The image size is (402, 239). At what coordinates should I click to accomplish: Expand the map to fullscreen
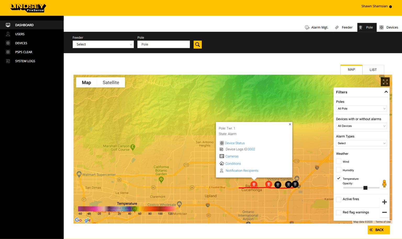385,82
